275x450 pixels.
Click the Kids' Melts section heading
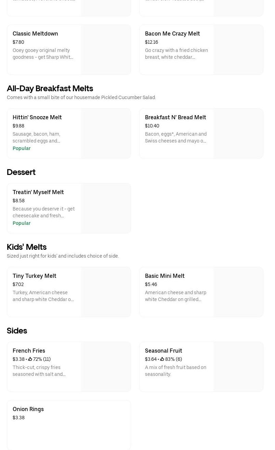[27, 247]
